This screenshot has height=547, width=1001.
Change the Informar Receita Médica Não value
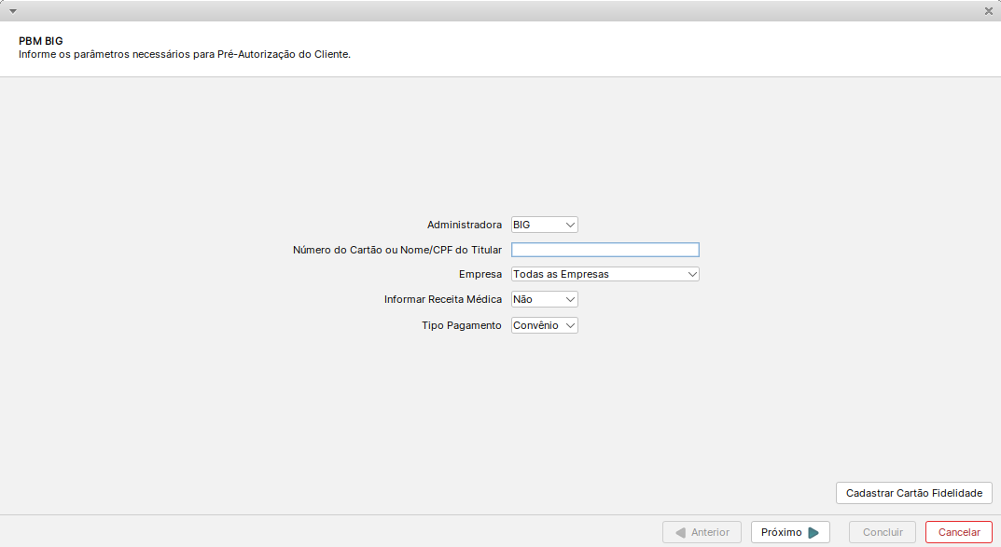tap(545, 300)
